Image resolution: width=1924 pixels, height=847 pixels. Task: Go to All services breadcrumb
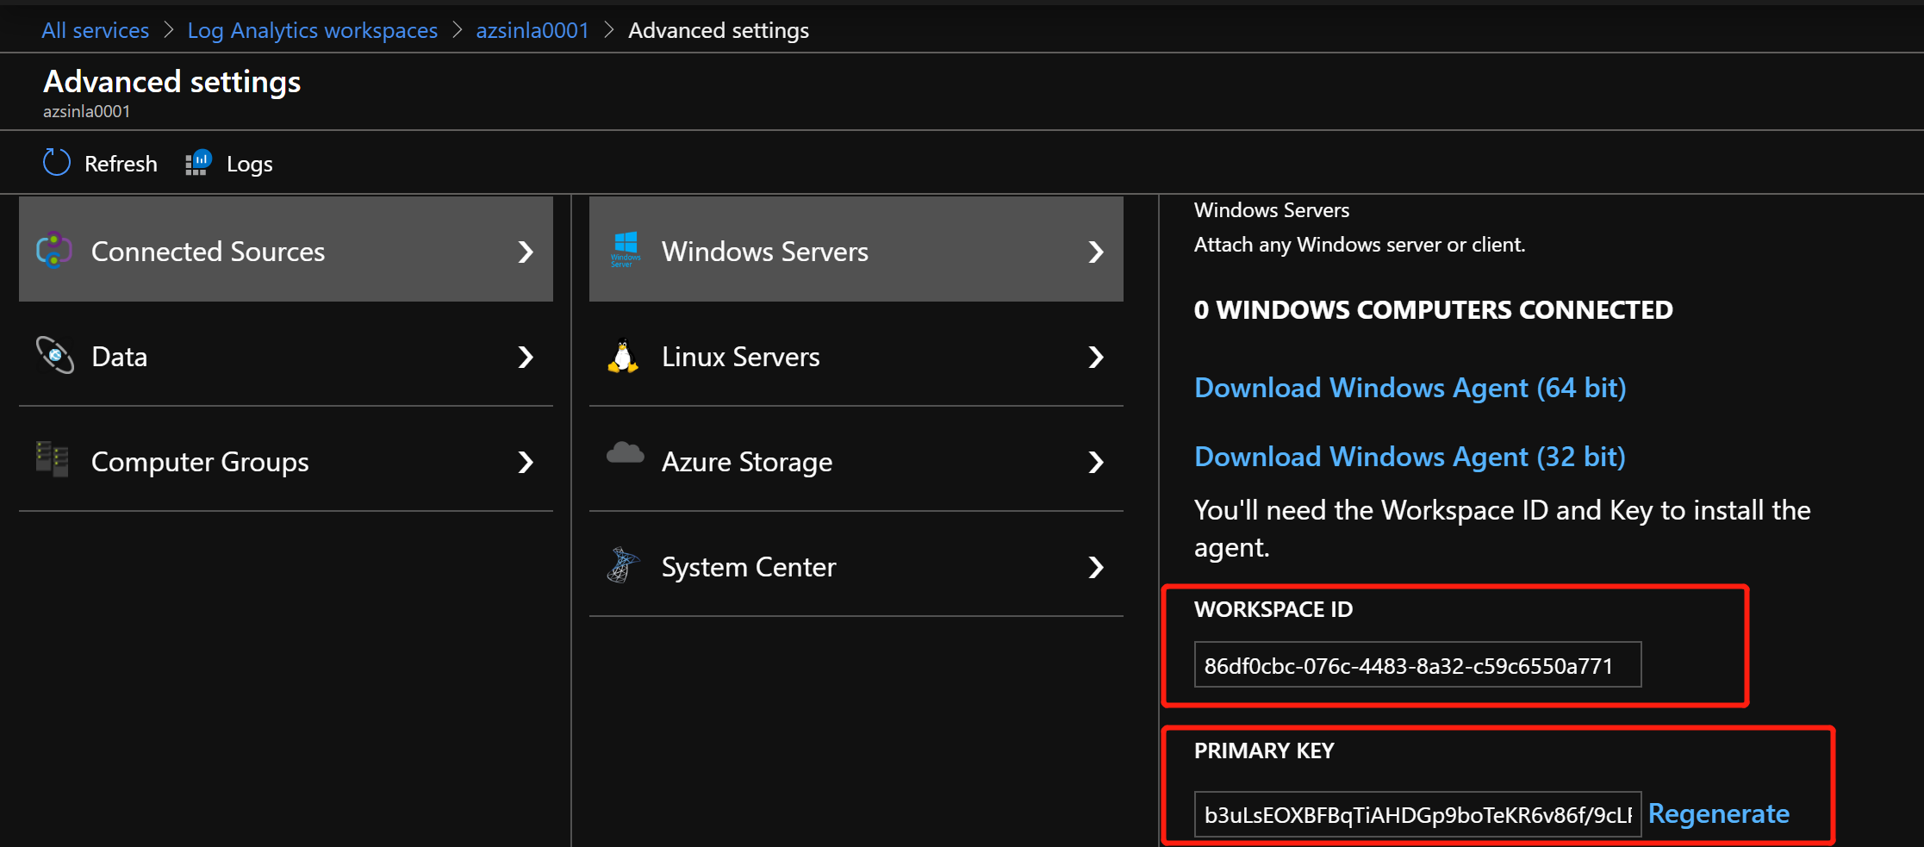pos(96,30)
